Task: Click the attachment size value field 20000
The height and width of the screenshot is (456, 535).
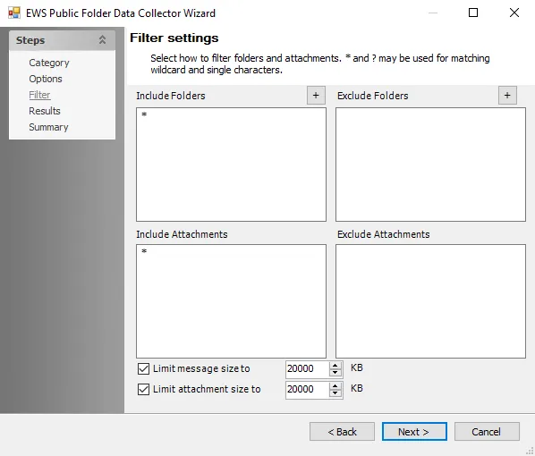Action: [x=308, y=389]
